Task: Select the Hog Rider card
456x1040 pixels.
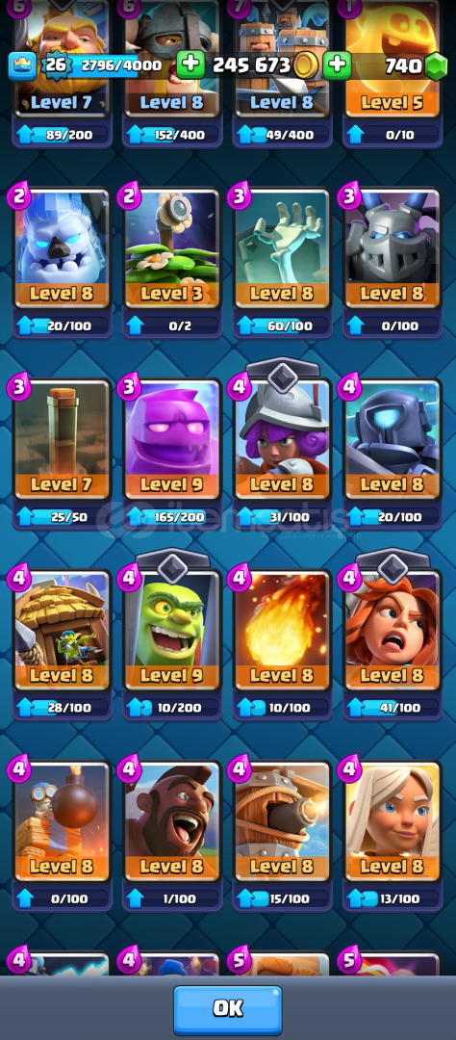Action: [x=171, y=821]
